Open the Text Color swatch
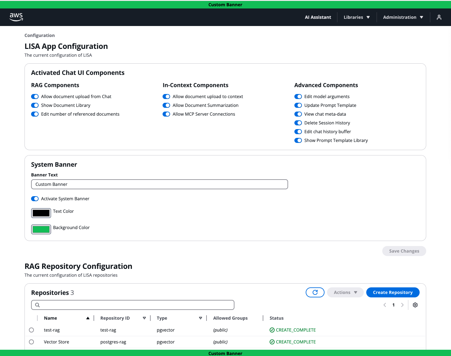The width and height of the screenshot is (451, 356). tap(41, 213)
